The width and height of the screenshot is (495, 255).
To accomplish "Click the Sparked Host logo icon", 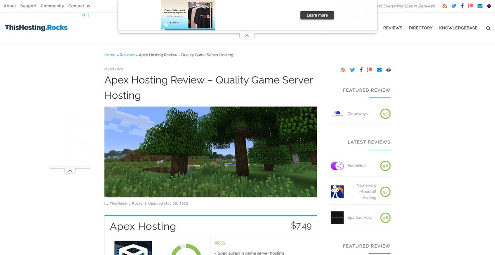I will tap(337, 218).
